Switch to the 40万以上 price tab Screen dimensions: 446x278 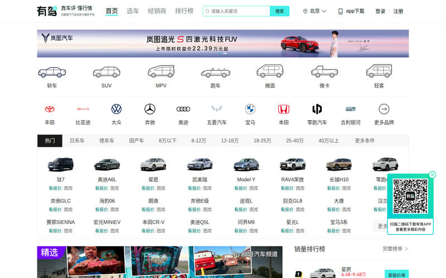[328, 141]
